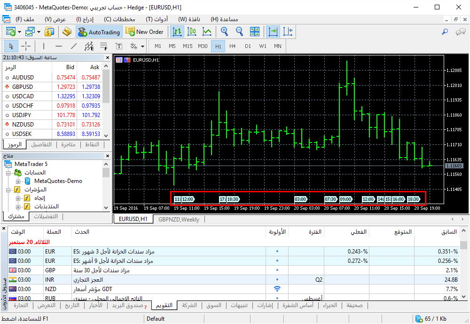Image resolution: width=470 pixels, height=324 pixels.
Task: Click the tile windows icon
Action: pos(254,32)
